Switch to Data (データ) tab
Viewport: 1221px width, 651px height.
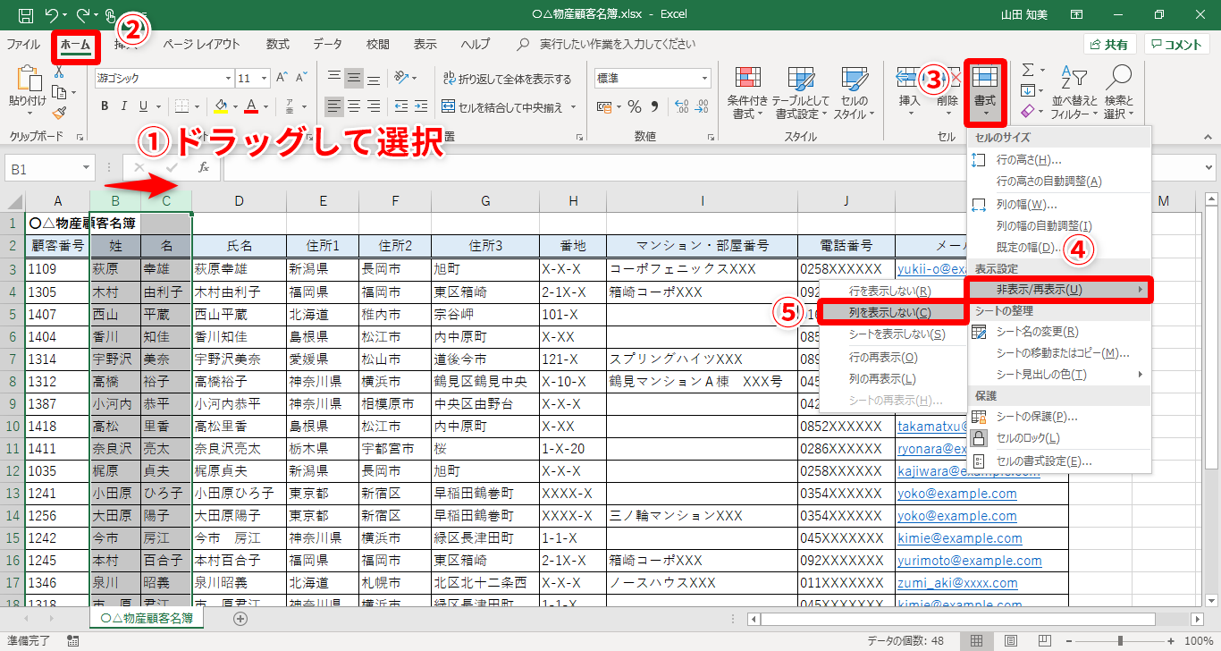tap(328, 44)
